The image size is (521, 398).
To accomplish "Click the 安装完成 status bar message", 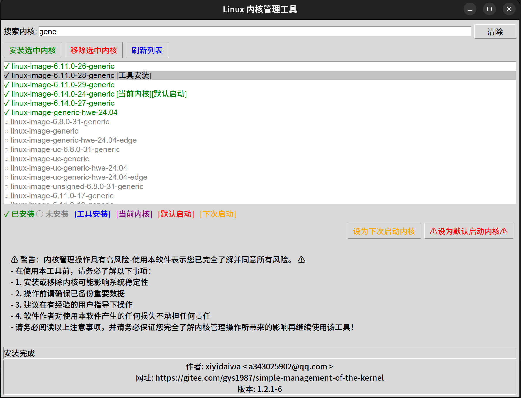I will [19, 353].
